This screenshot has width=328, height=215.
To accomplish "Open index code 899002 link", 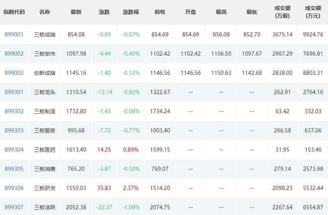I will point(14,54).
